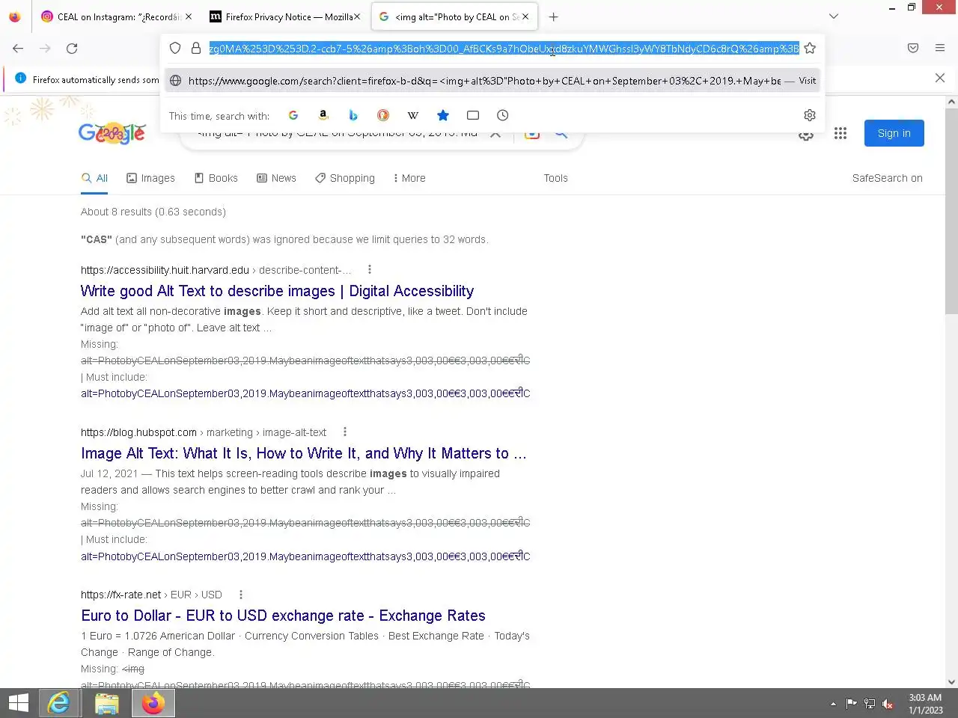The width and height of the screenshot is (958, 718).
Task: Select the All results tab
Action: click(94, 178)
